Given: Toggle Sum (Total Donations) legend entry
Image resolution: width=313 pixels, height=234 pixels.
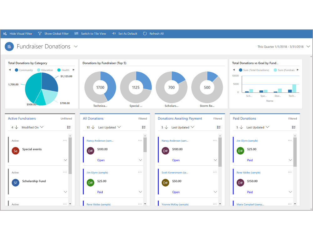Looking at the screenshot, I should coord(254,70).
